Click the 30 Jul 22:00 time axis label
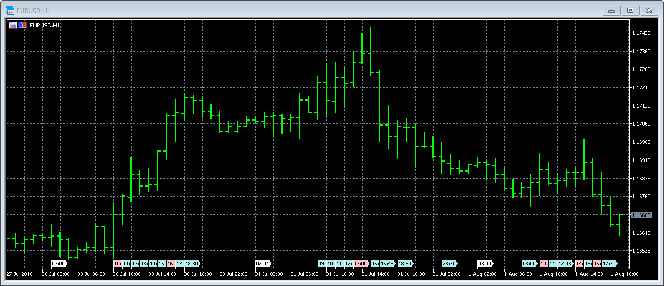This screenshot has width=664, height=286. 233,274
